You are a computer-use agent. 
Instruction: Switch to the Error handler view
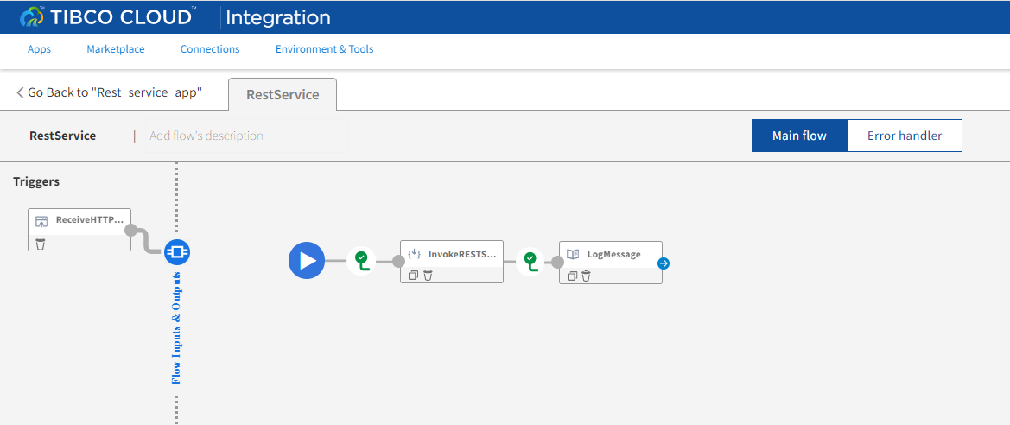click(x=904, y=136)
